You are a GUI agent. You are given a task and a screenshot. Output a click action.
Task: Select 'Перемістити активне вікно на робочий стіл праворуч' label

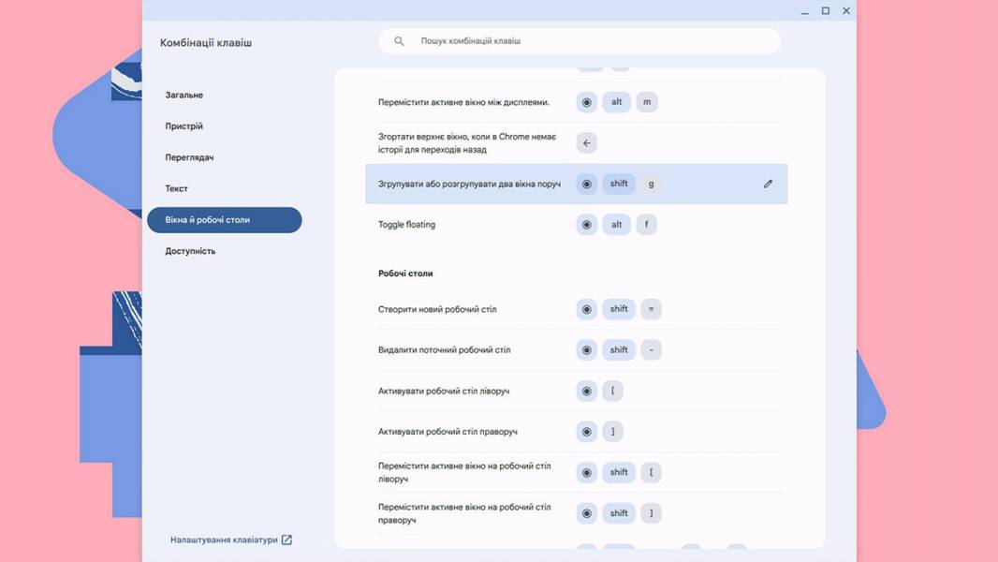point(464,513)
